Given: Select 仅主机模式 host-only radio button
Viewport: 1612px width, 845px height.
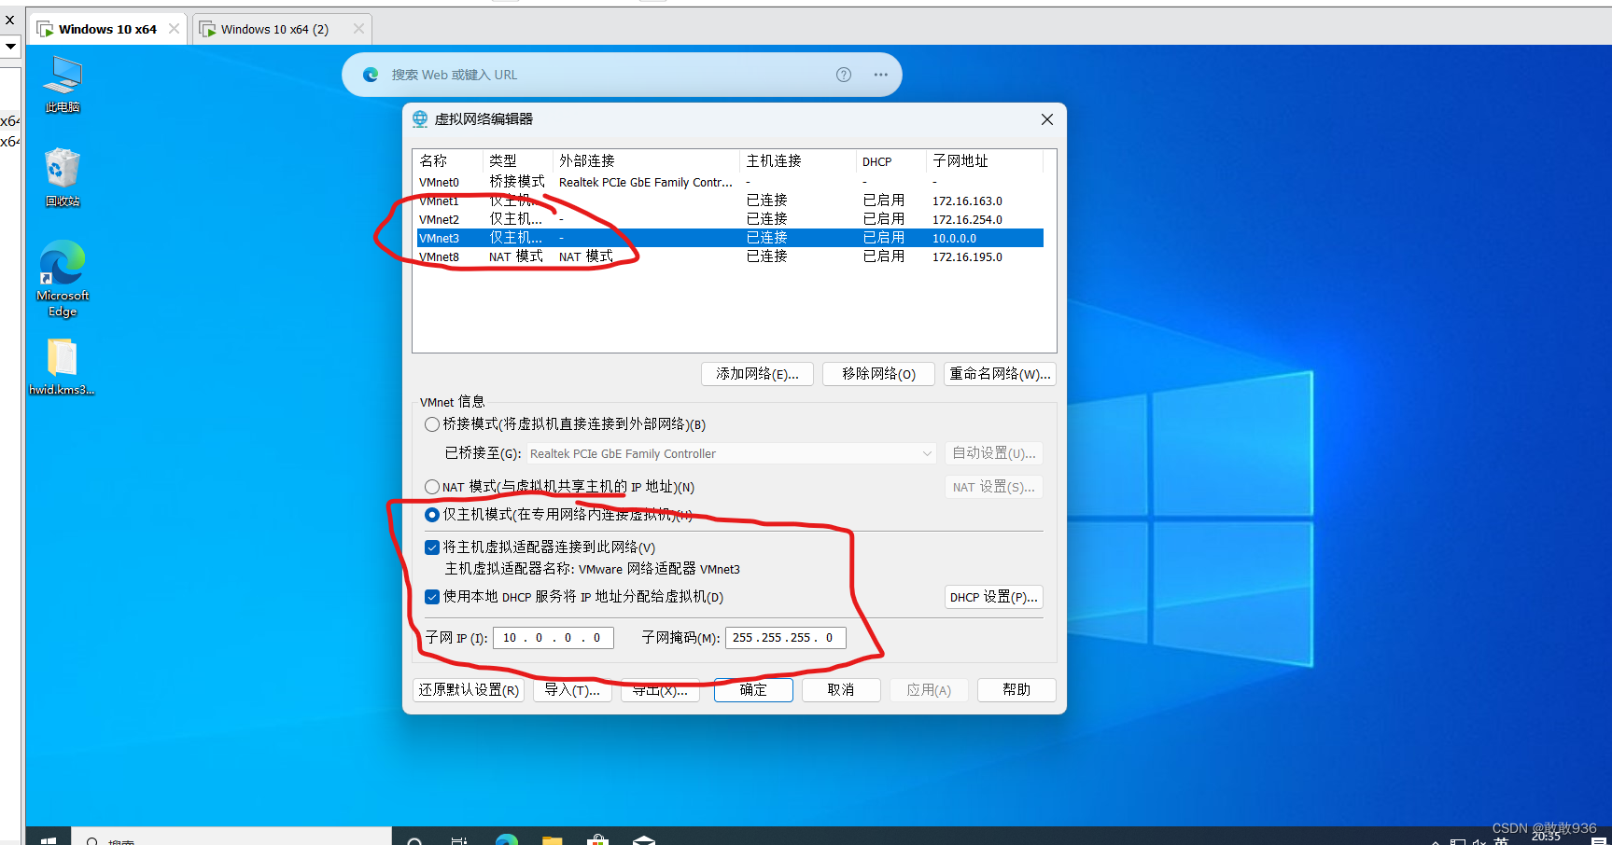Looking at the screenshot, I should 432,515.
